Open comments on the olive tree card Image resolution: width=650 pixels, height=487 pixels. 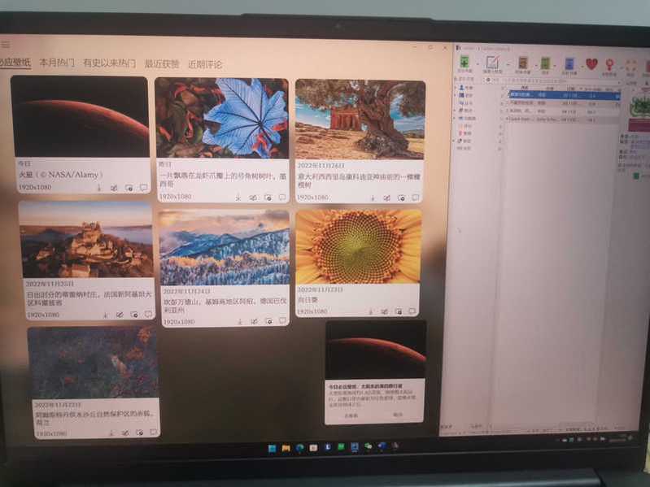[x=416, y=198]
